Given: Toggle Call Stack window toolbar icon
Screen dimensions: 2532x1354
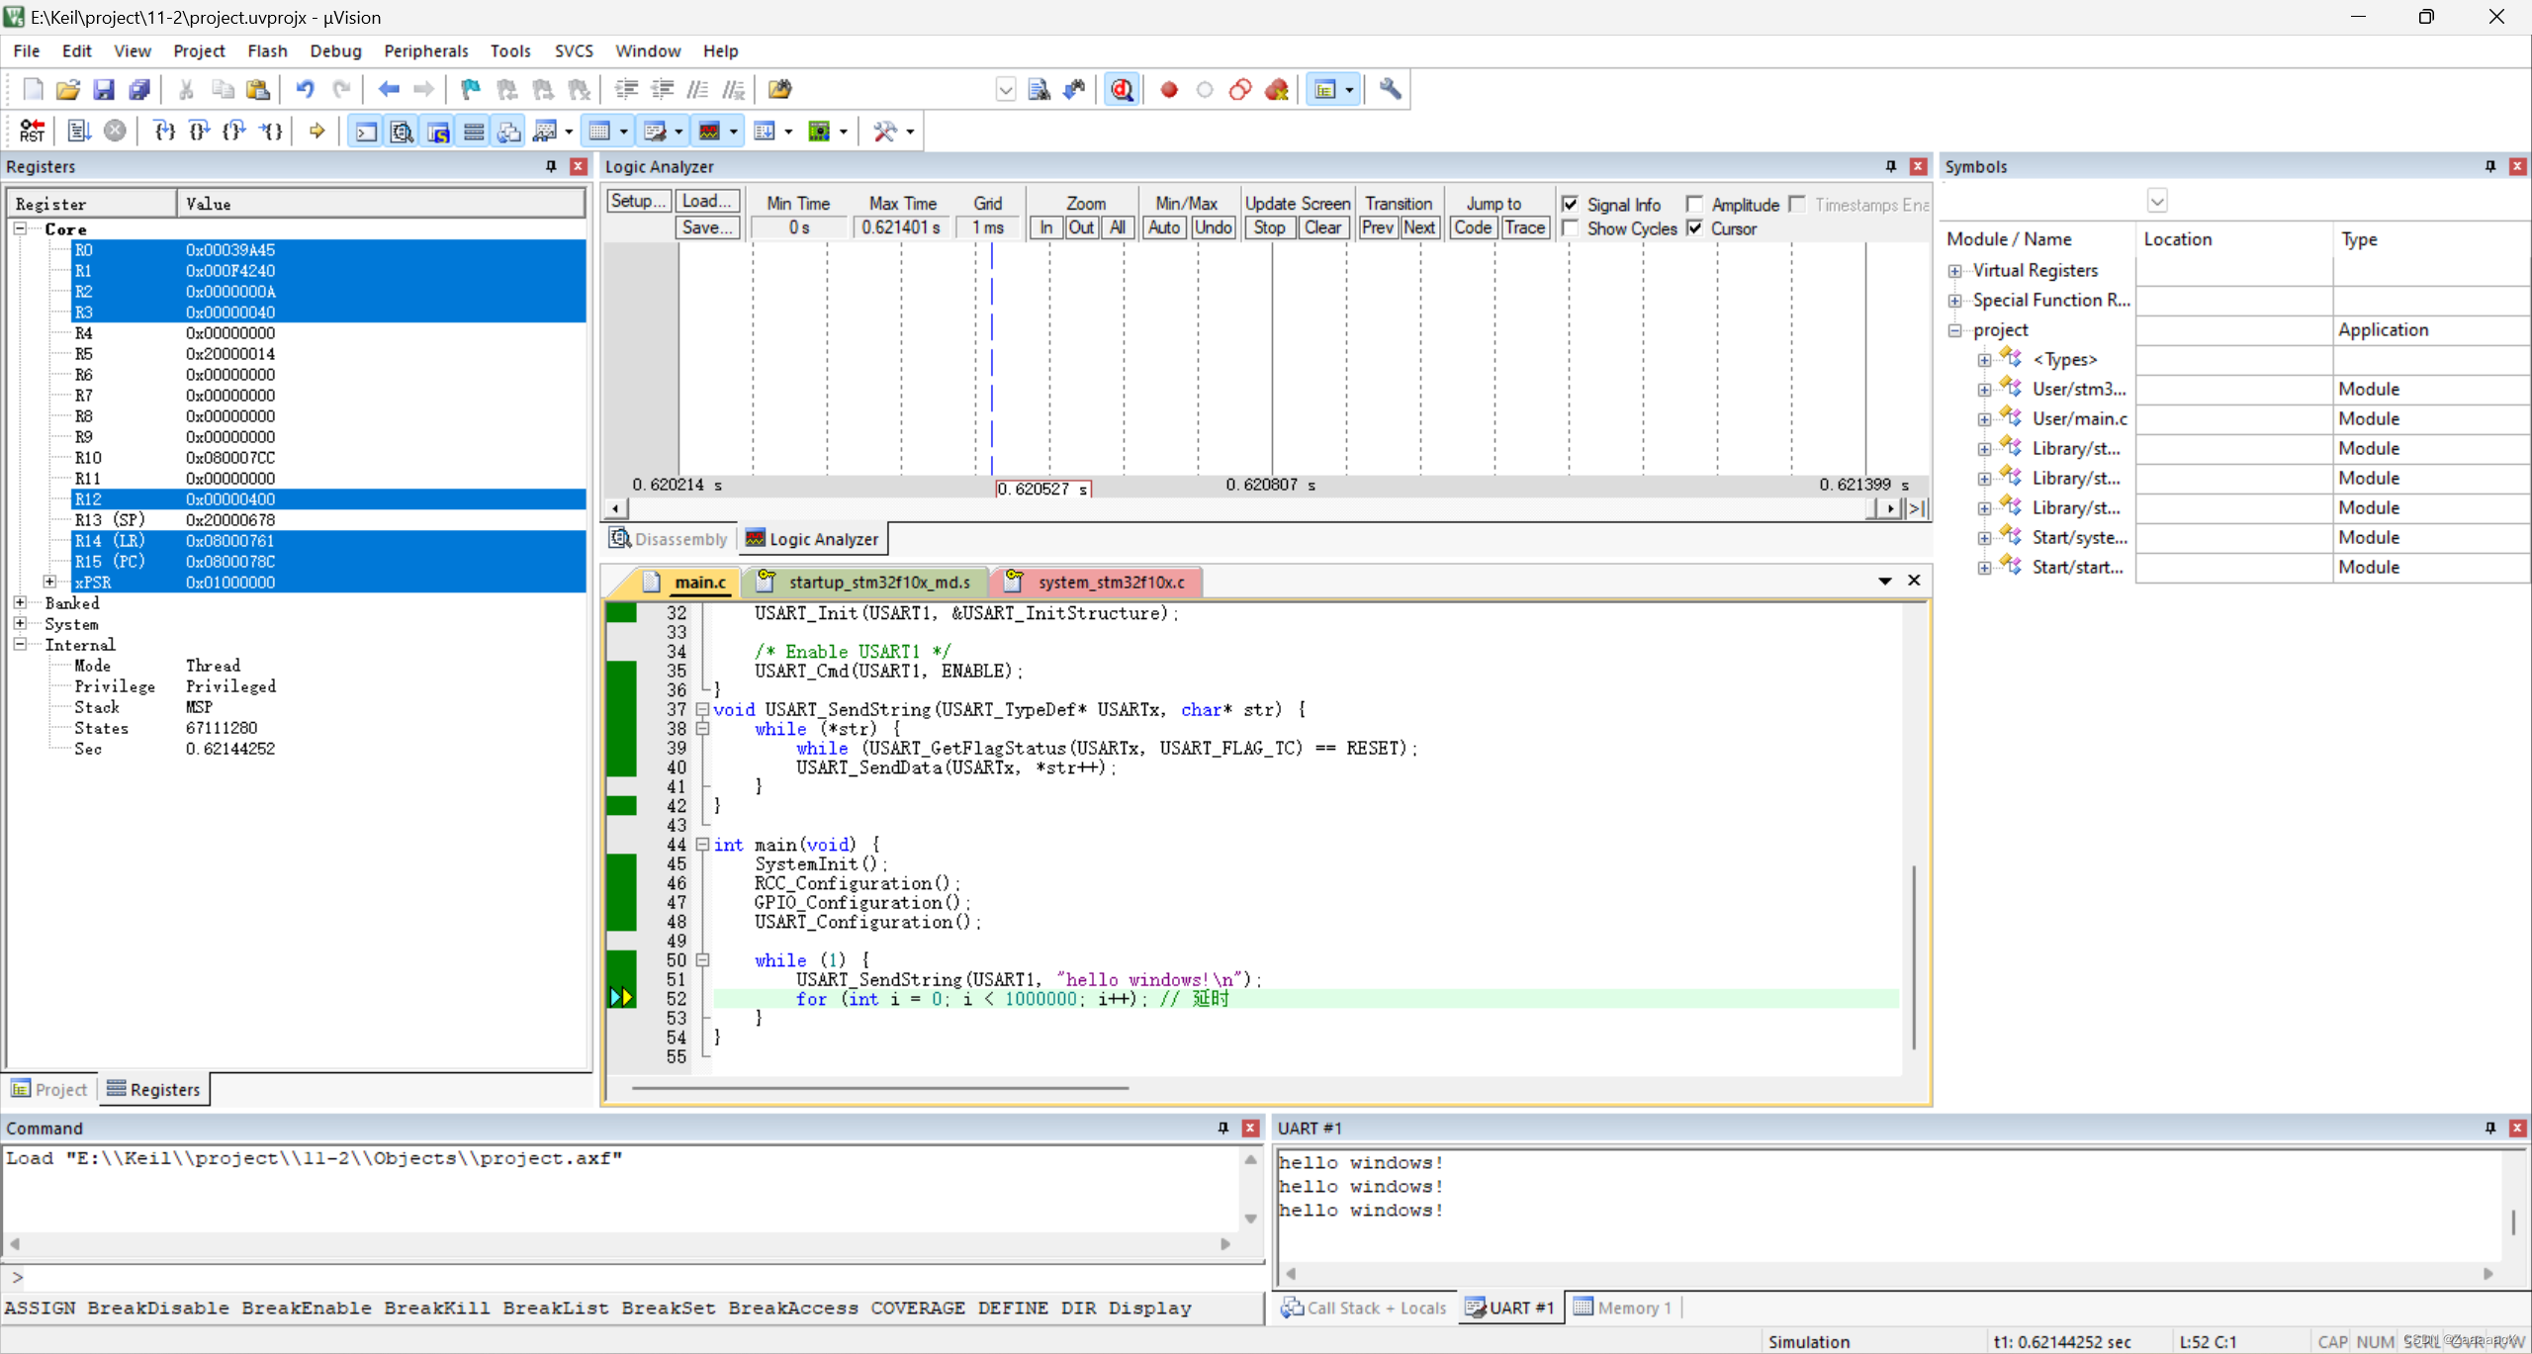Looking at the screenshot, I should coord(508,131).
